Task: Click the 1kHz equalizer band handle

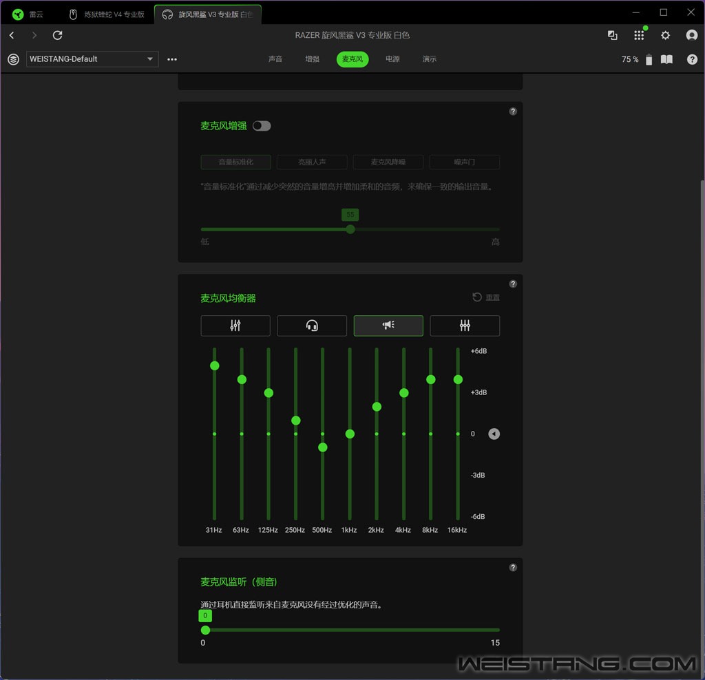Action: point(350,434)
